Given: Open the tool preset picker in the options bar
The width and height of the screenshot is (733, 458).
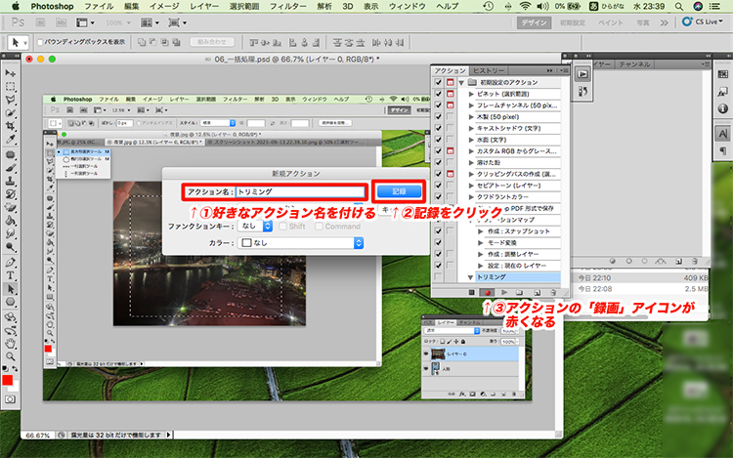Looking at the screenshot, I should (x=18, y=43).
